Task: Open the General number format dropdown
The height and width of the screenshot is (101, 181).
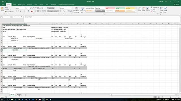Action: [71, 8]
